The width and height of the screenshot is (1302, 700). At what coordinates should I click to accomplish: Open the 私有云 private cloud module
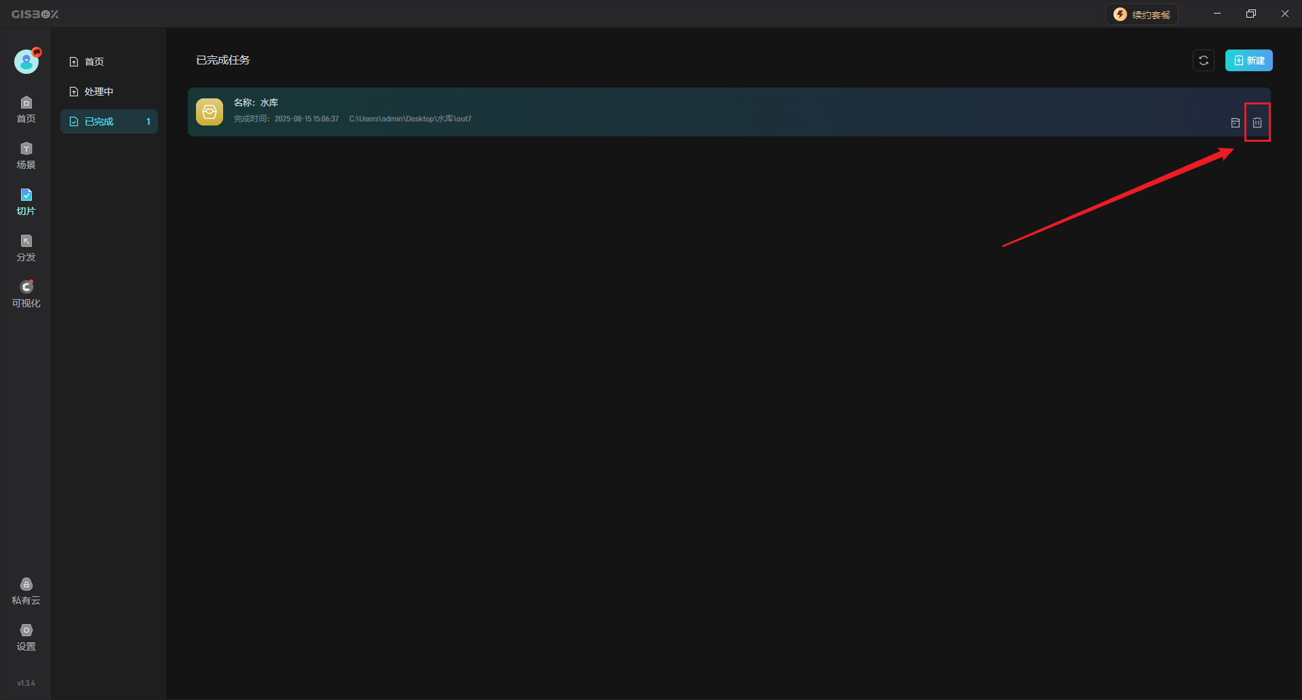pyautogui.click(x=26, y=591)
